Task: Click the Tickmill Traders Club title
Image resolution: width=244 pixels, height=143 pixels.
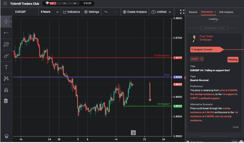Action: point(24,4)
